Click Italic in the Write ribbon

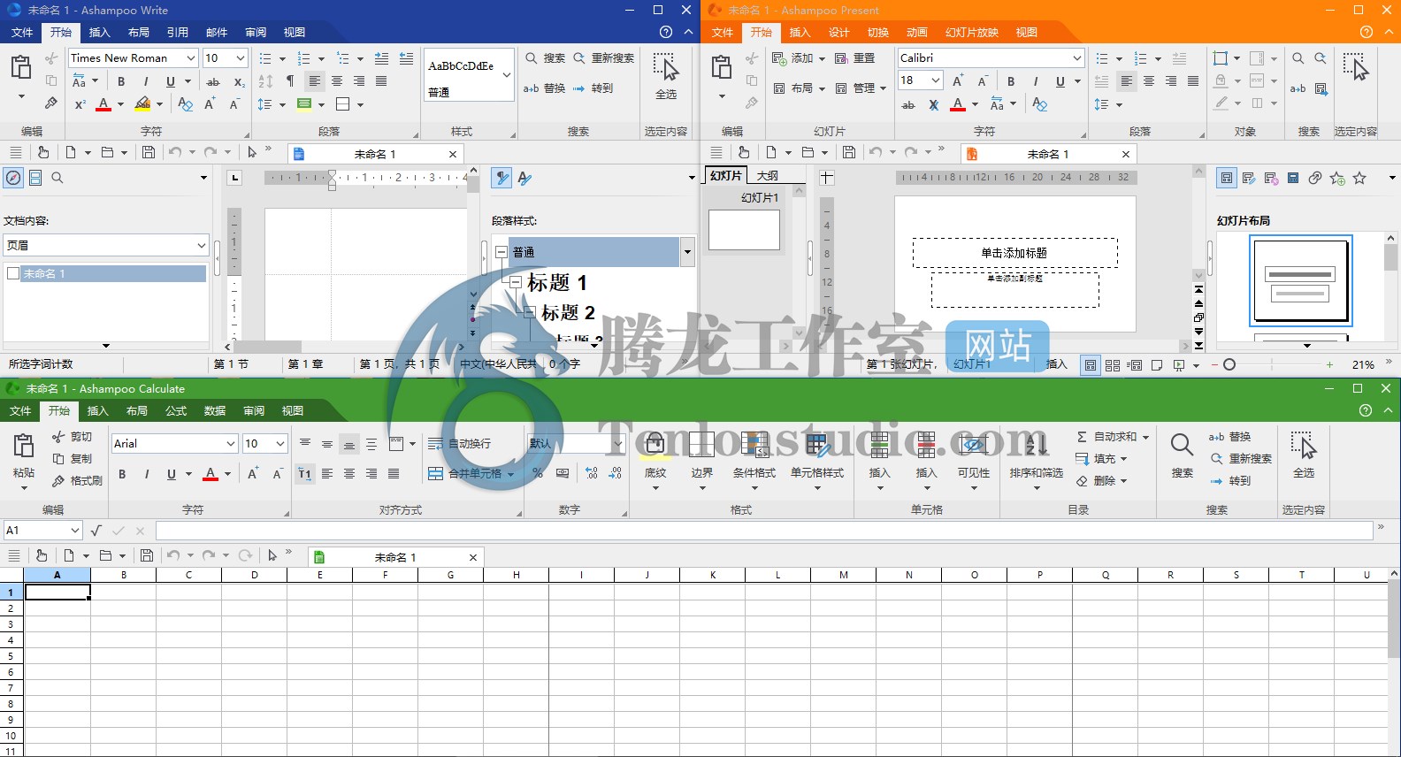pos(146,81)
